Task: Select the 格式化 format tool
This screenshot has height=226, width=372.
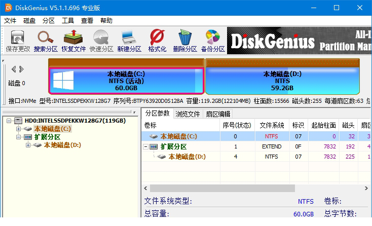Action: click(157, 41)
